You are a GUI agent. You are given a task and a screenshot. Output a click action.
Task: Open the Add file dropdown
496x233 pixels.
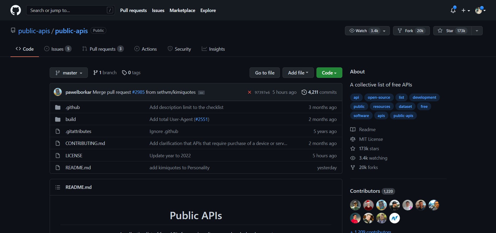tap(298, 73)
